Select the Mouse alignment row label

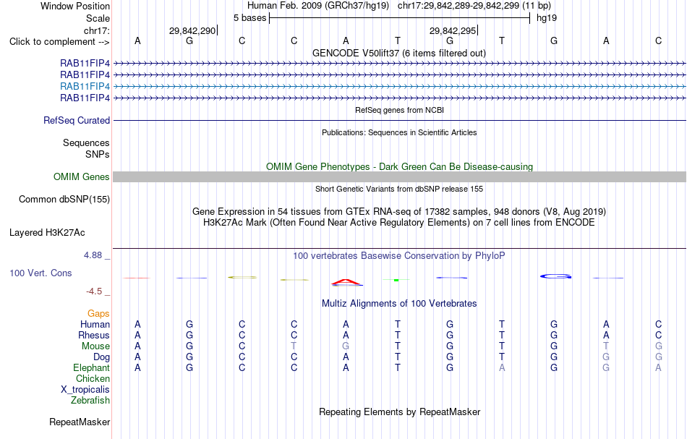pyautogui.click(x=95, y=346)
